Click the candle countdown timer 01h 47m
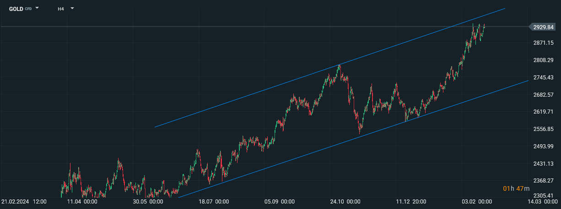This screenshot has width=561, height=209. click(x=516, y=188)
